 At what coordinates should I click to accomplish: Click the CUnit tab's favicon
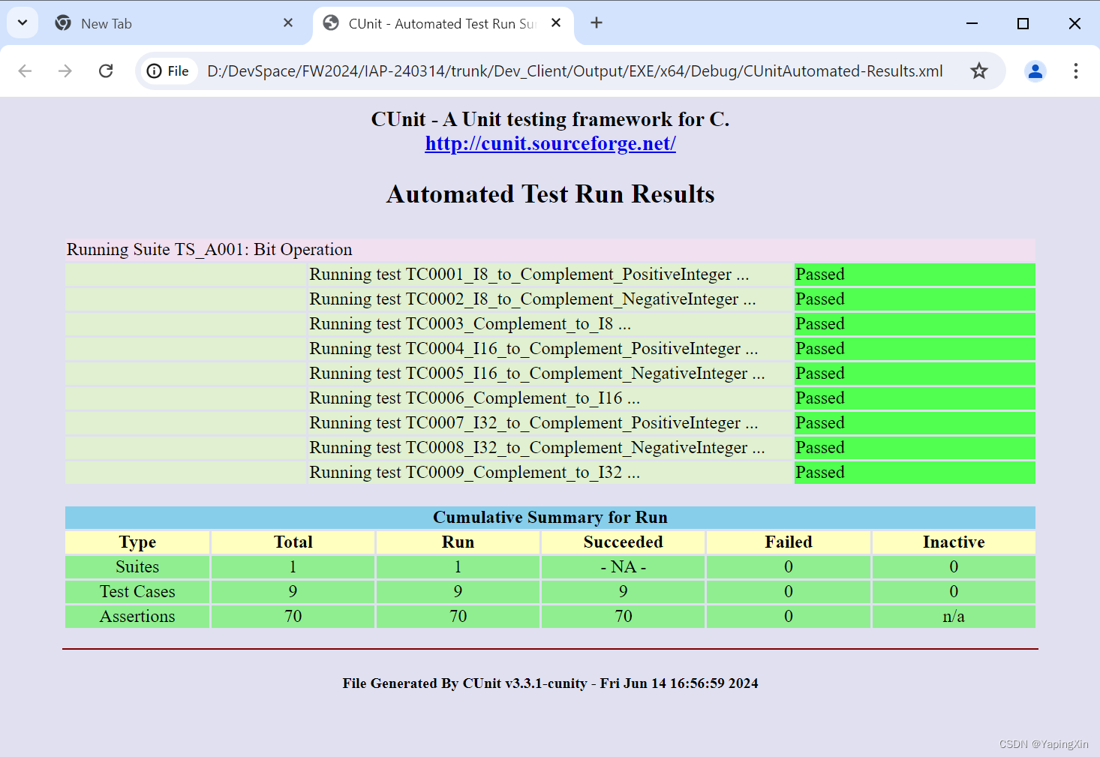(x=330, y=23)
